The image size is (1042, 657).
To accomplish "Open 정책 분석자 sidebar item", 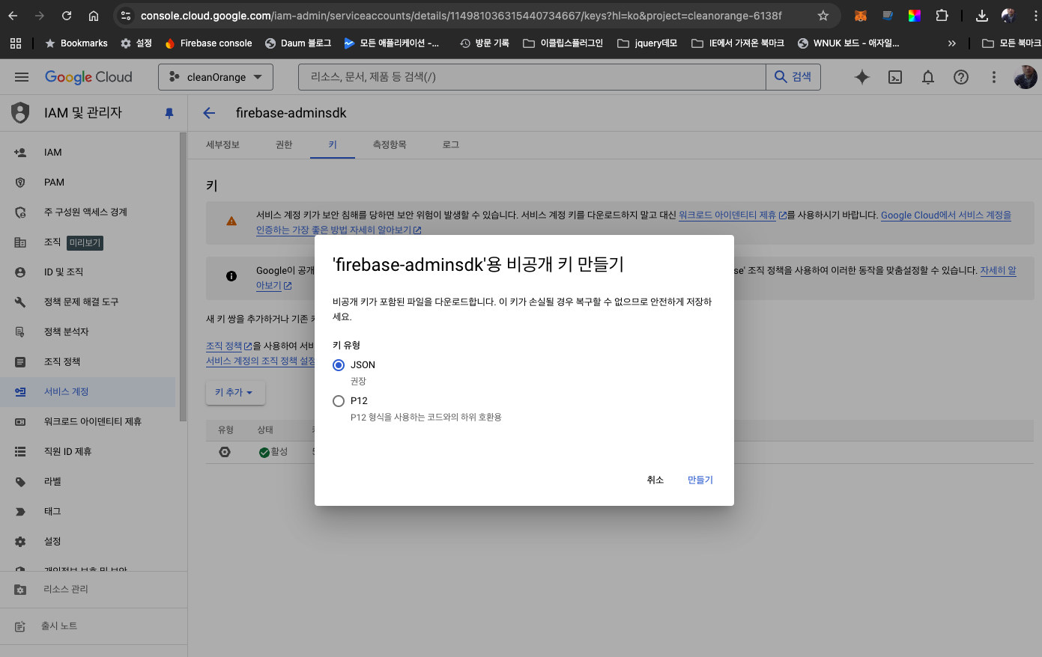I will [88, 331].
